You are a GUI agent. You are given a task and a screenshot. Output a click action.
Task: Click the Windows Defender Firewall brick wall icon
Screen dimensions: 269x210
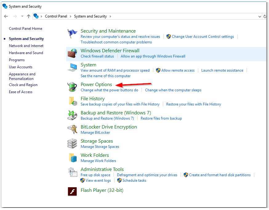72,53
